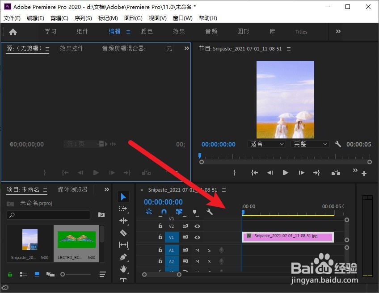The image size is (379, 293).
Task: Expand Source panel tab overflow chevrons
Action: tap(187, 48)
